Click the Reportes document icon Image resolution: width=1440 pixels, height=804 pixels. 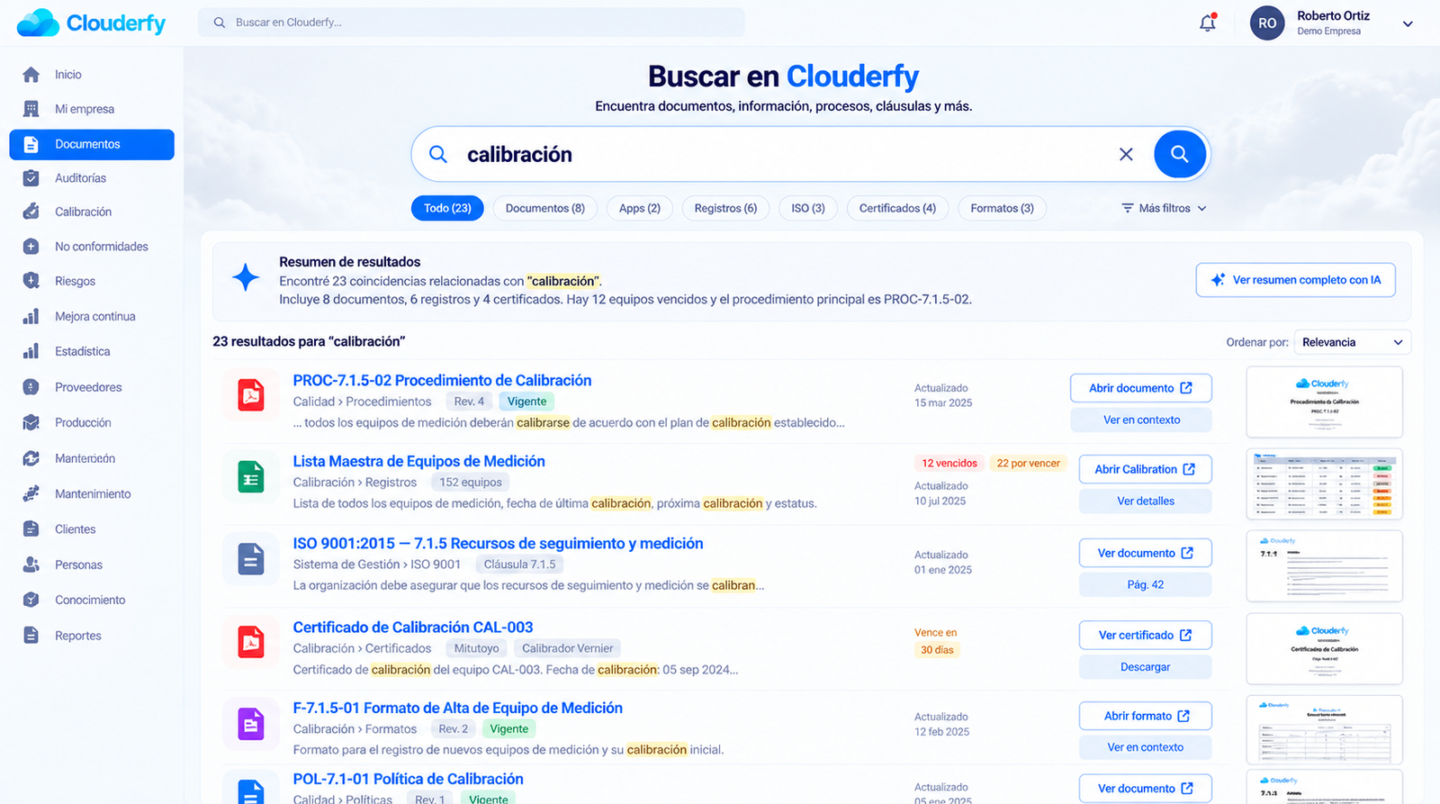coord(31,636)
